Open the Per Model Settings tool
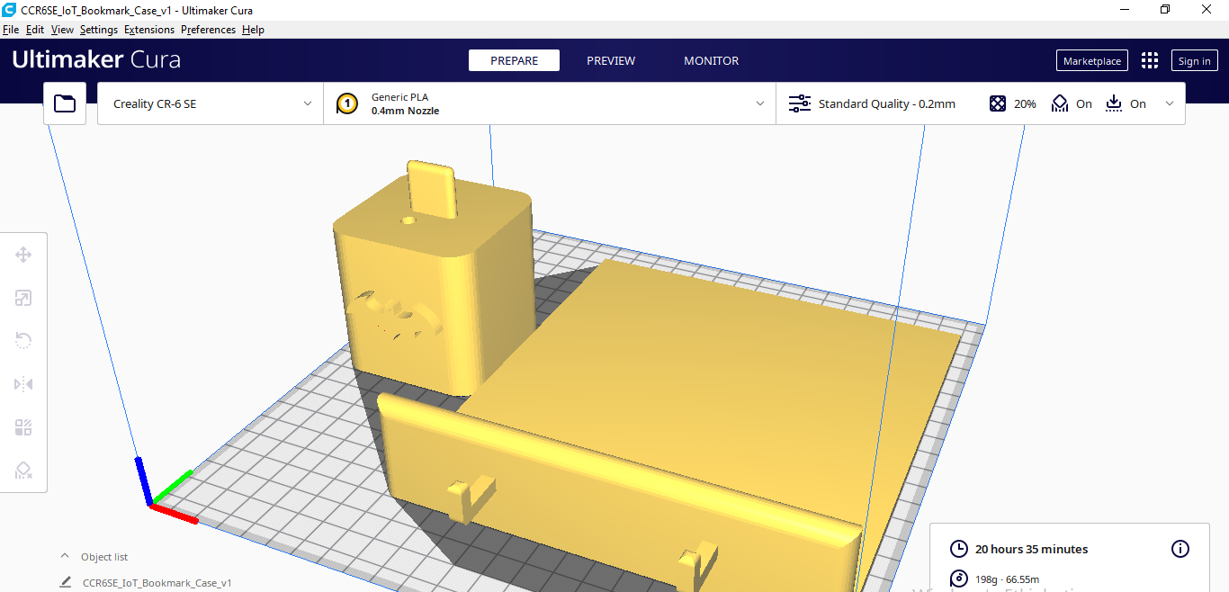This screenshot has height=592, width=1229. tap(23, 427)
